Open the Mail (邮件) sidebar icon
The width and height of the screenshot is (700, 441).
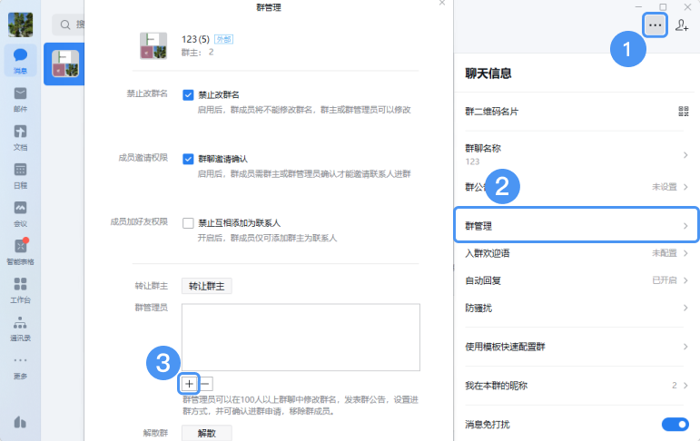(20, 99)
